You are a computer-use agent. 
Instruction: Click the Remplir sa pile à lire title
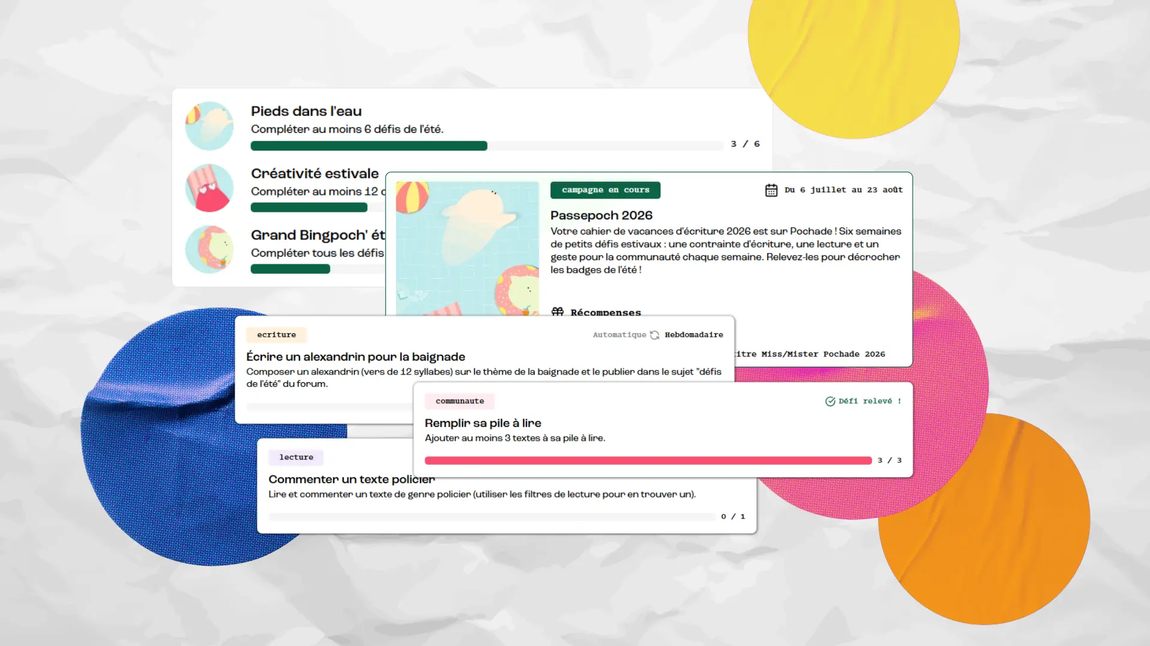coord(483,423)
